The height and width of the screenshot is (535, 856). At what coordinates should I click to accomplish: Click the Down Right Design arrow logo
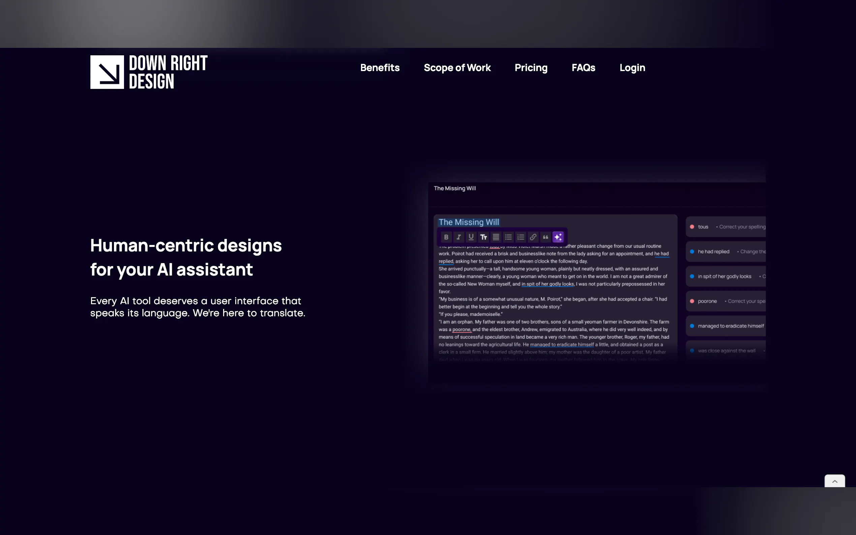(107, 72)
